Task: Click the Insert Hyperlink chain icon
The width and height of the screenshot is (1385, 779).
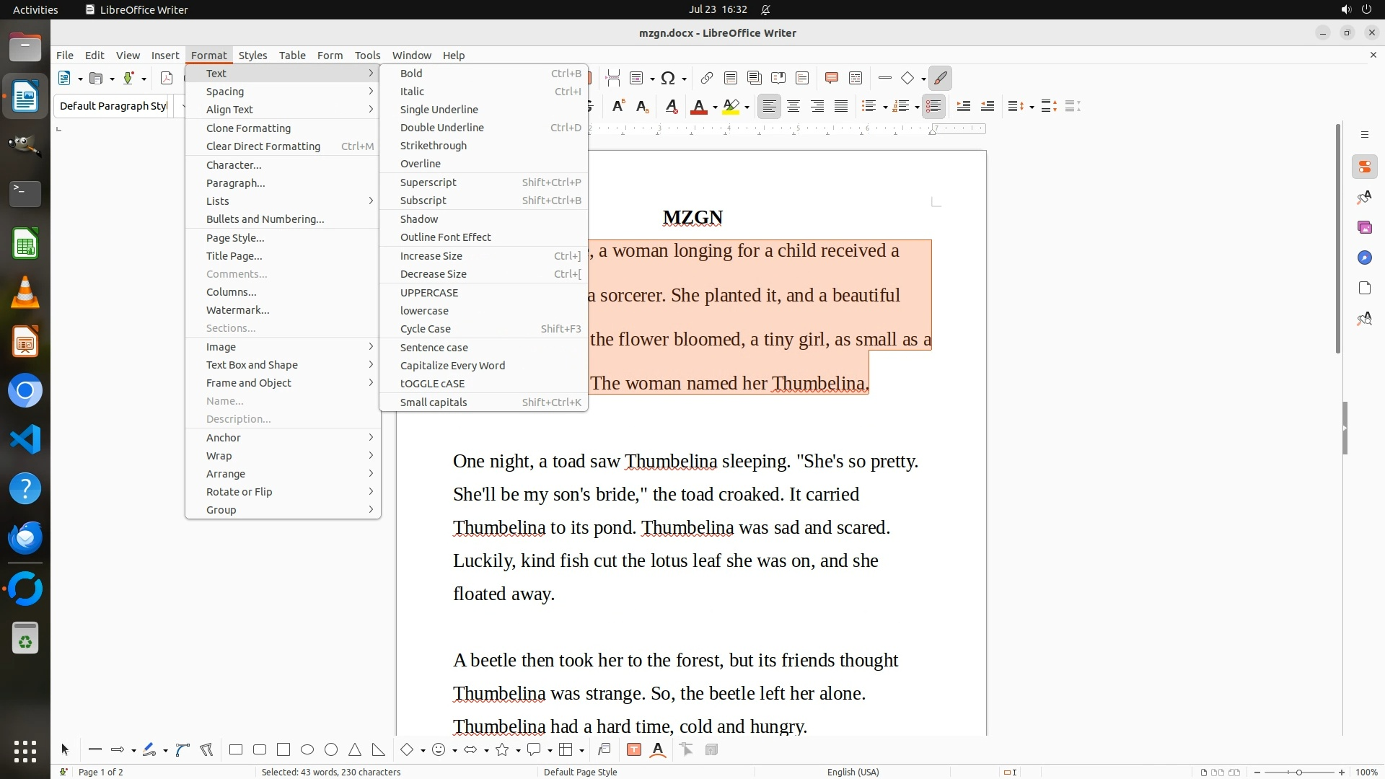Action: pos(707,78)
